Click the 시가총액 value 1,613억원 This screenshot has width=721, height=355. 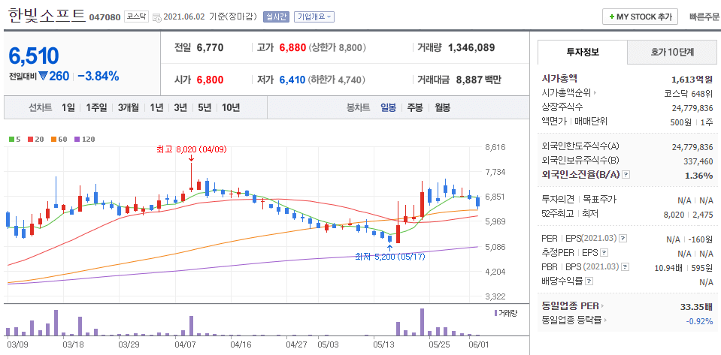692,80
